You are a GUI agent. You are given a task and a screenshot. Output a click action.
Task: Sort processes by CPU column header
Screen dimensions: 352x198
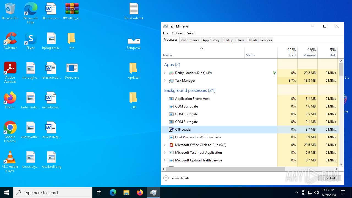tap(287, 52)
